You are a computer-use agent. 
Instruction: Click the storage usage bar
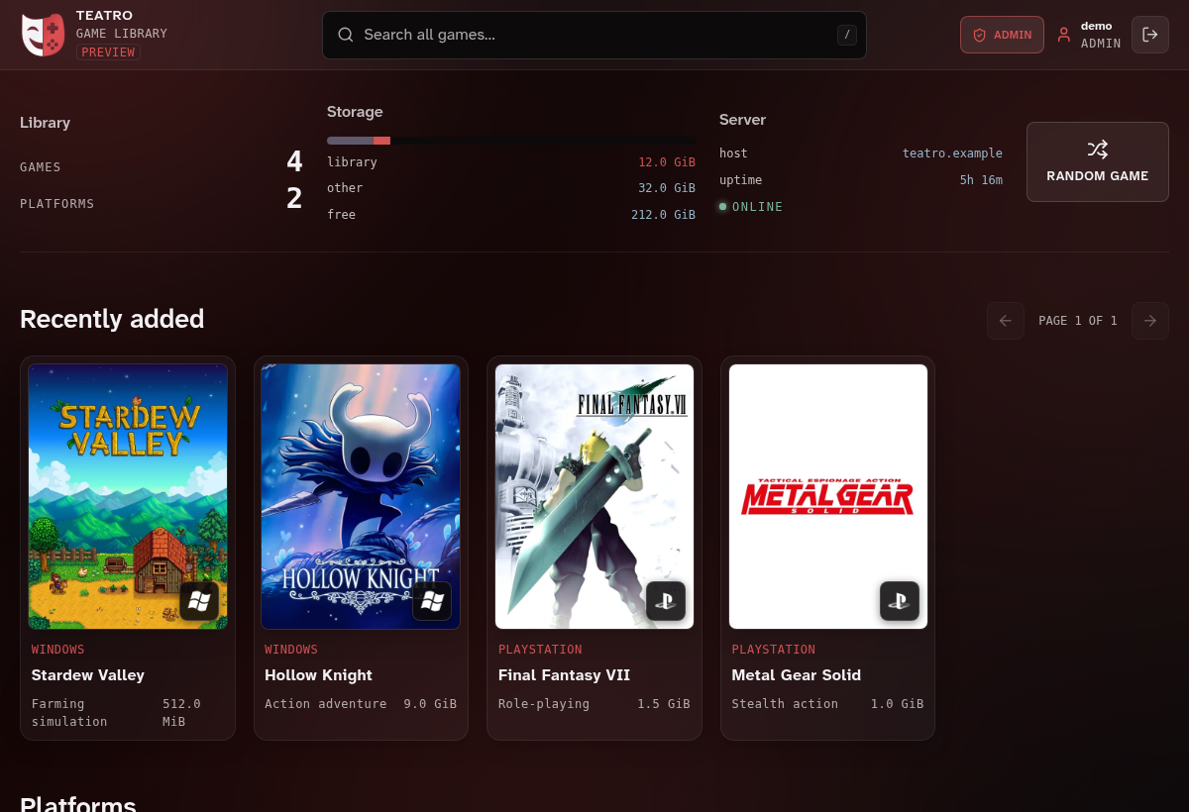coord(511,141)
